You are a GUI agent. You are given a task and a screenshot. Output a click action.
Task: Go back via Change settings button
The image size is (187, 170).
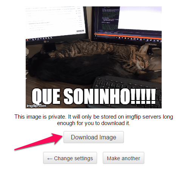pos(70,158)
